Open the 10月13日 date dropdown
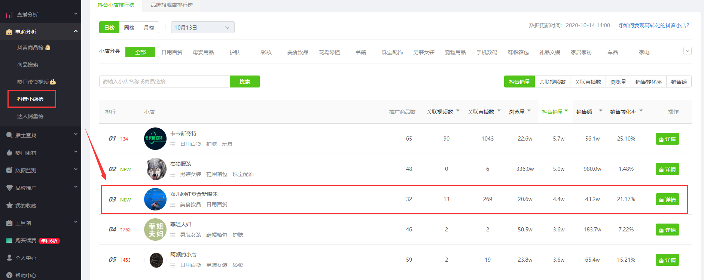704x280 pixels. pyautogui.click(x=203, y=27)
